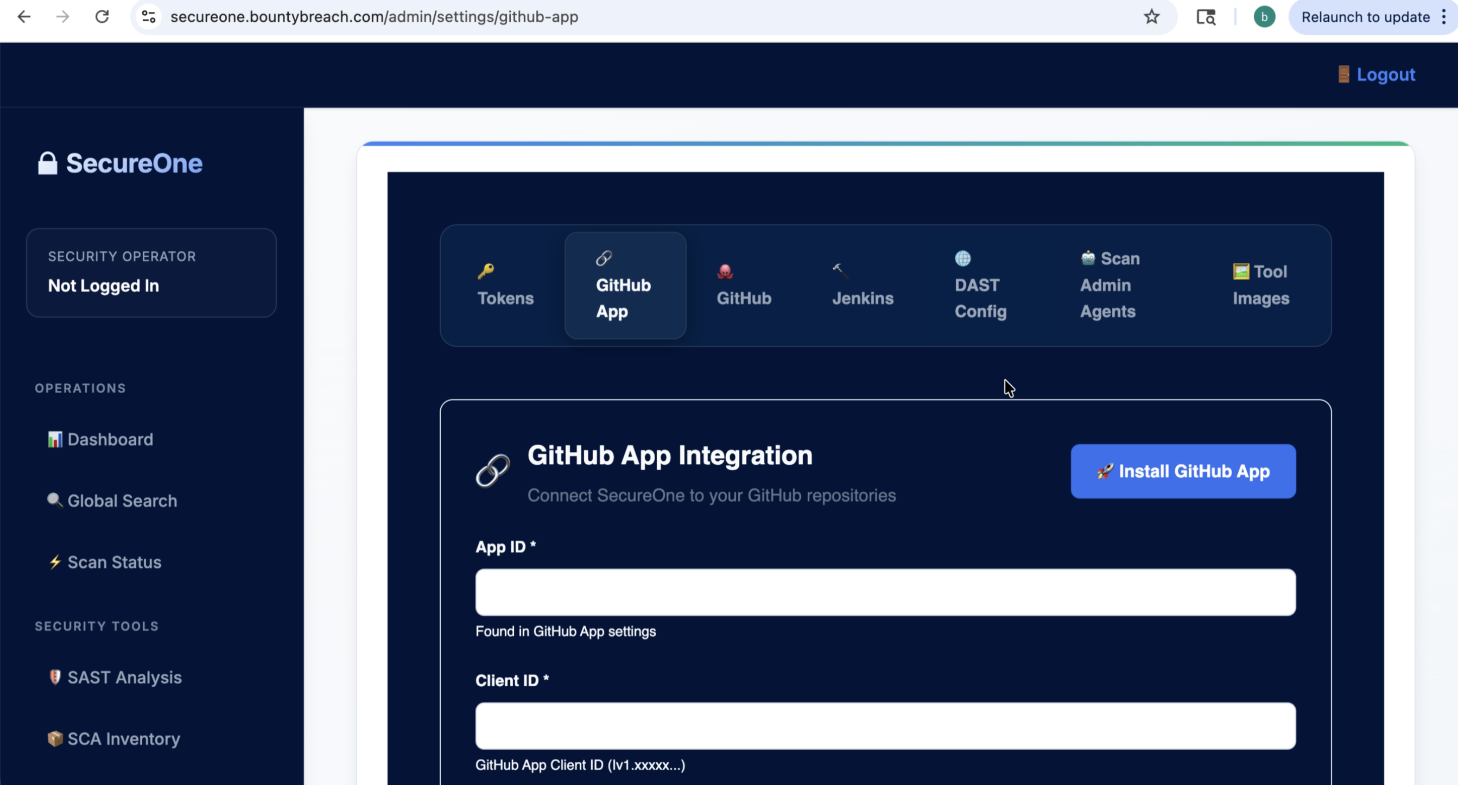Click the 'GitHub App Client ID (Iv1.xxxxx...)' hint

[580, 764]
